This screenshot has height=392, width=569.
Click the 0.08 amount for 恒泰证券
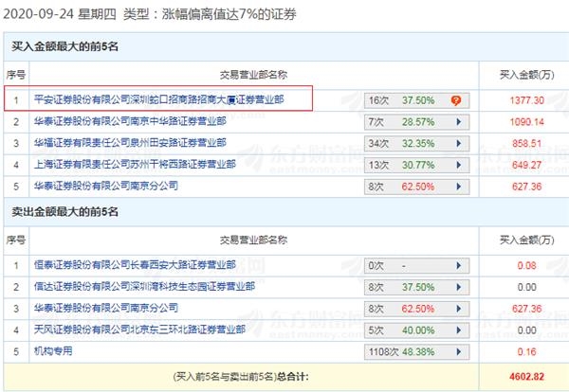pos(526,265)
